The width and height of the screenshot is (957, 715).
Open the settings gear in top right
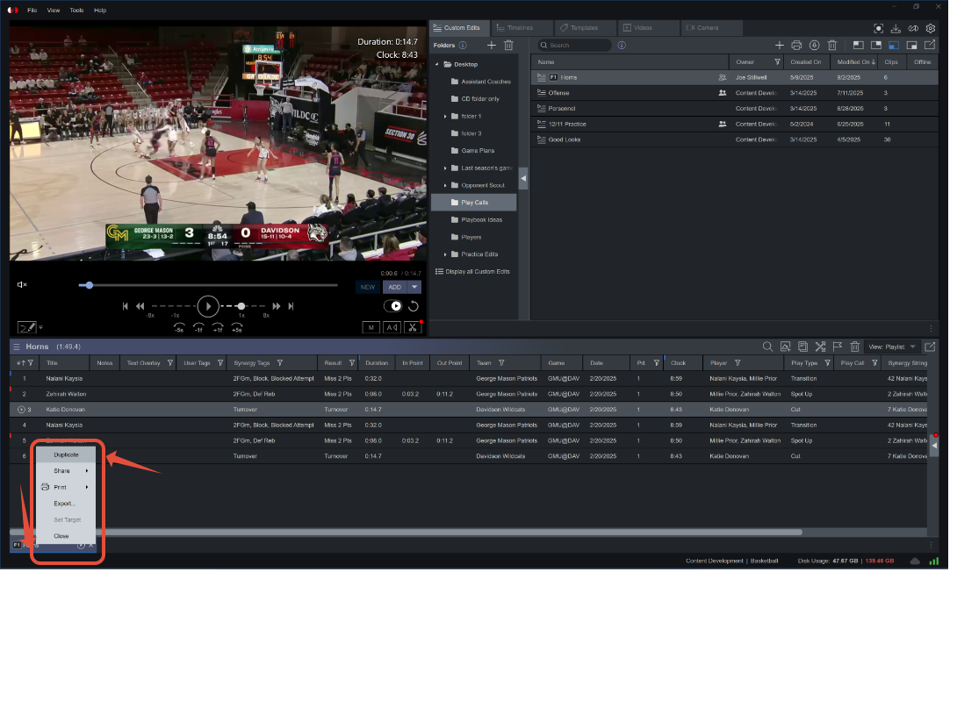tap(931, 28)
